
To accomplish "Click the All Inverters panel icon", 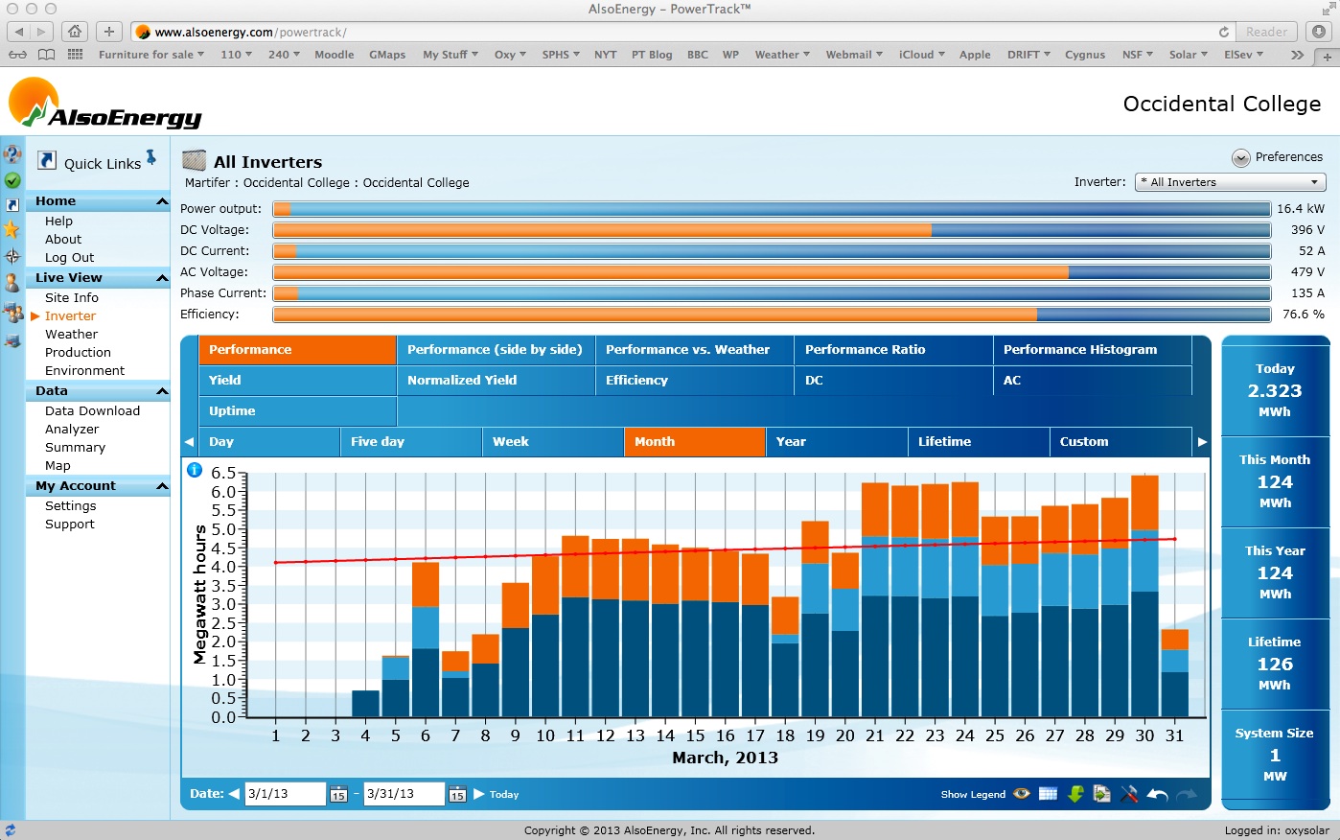I will pyautogui.click(x=195, y=160).
